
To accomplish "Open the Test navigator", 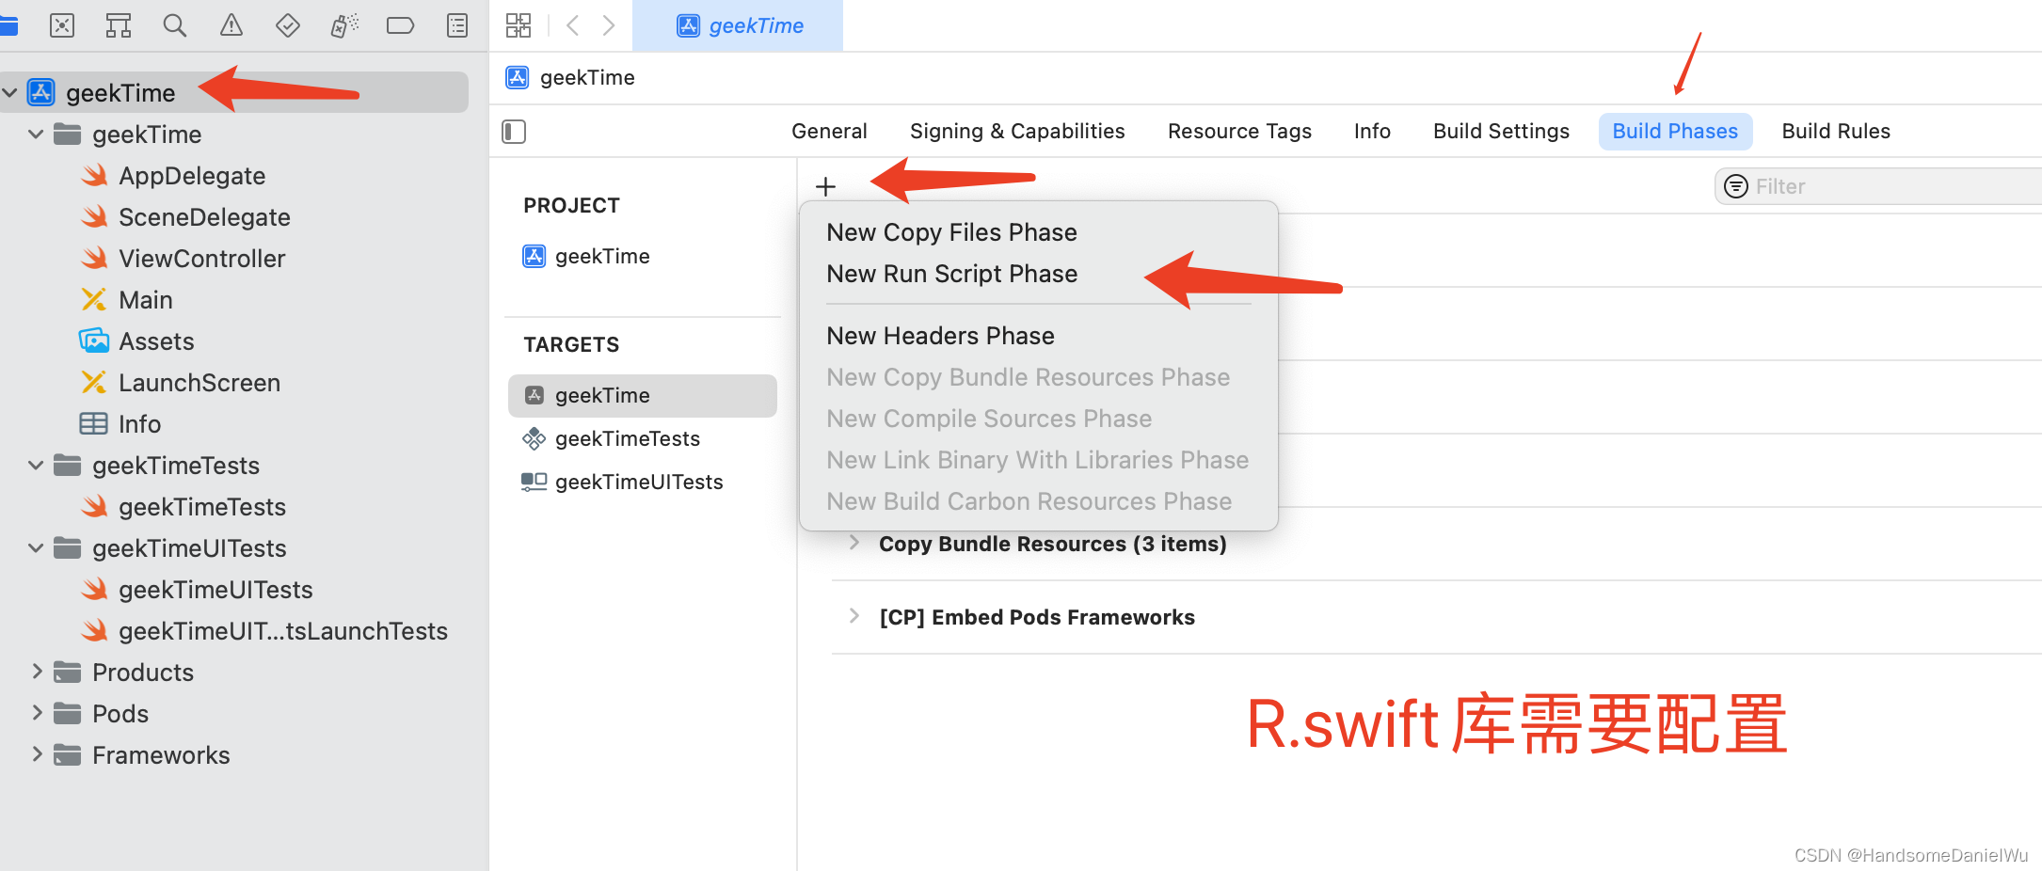I will click(x=287, y=25).
